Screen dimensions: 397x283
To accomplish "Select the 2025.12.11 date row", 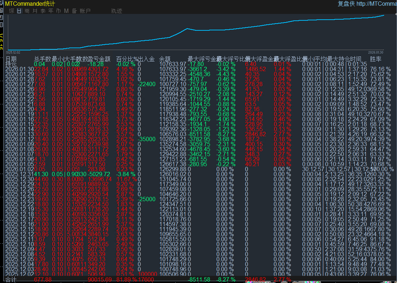I will pyautogui.click(x=198, y=239).
